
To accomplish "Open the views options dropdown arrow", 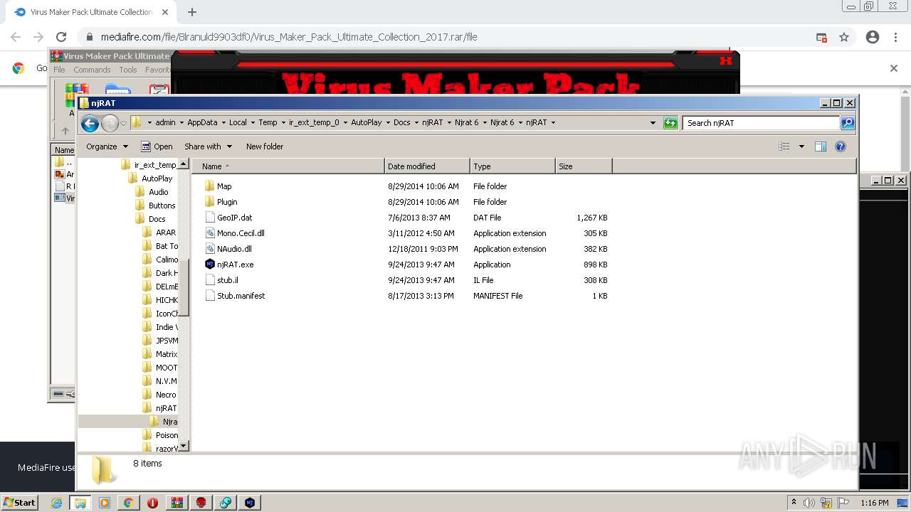I will tap(801, 146).
